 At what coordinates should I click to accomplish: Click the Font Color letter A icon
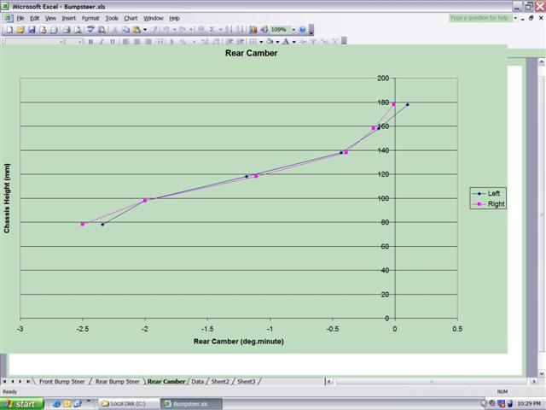[286, 42]
